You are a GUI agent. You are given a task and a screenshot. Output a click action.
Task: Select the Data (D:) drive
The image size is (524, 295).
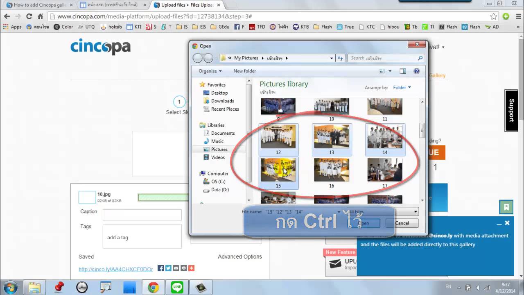point(220,190)
